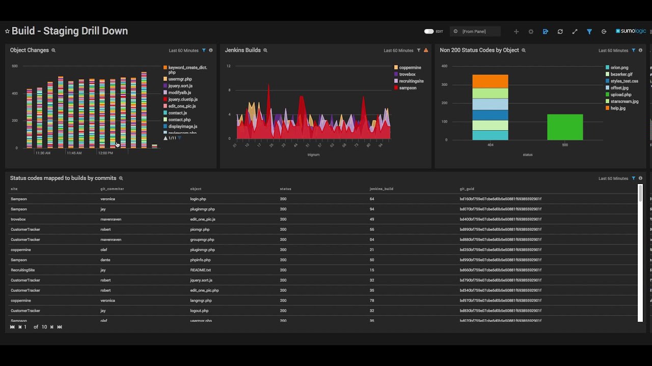Toggle modifyalb.js legend series
This screenshot has height=366, width=652.
pyautogui.click(x=177, y=93)
